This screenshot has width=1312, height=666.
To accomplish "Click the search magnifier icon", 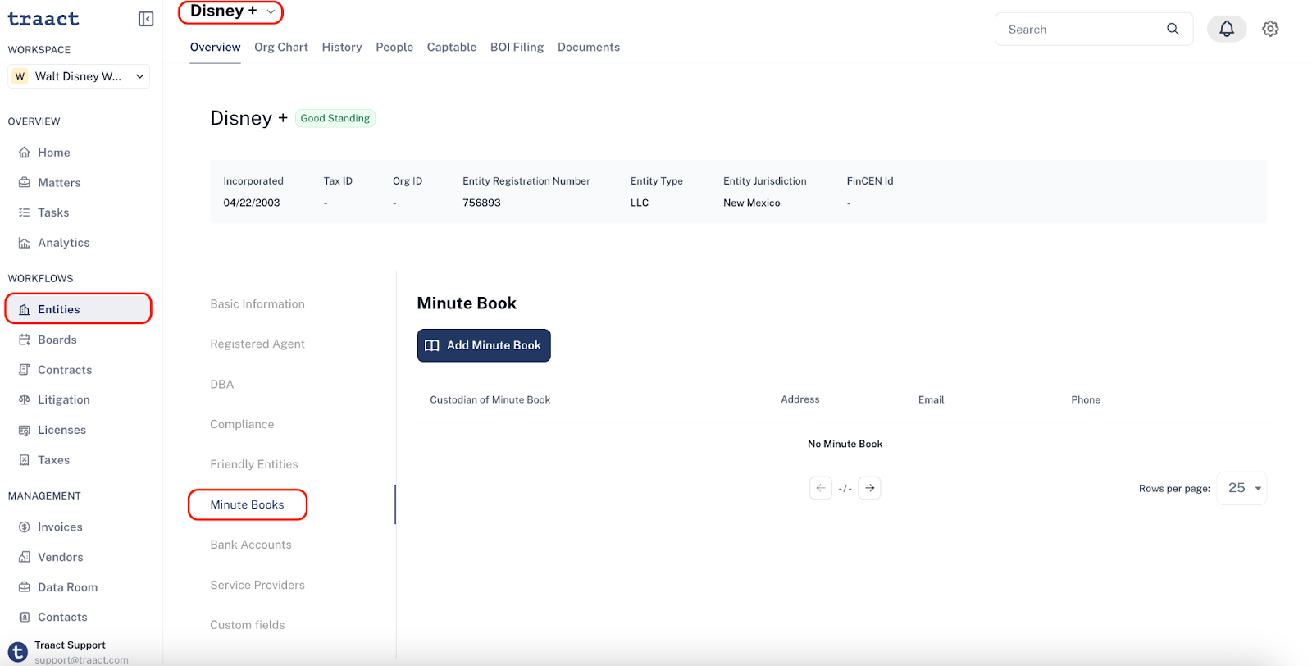I will [1173, 29].
